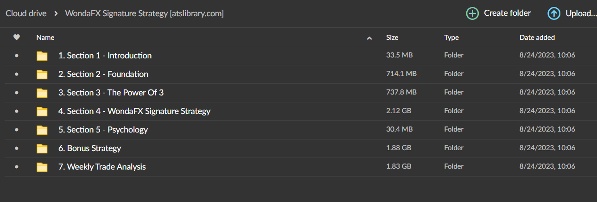The width and height of the screenshot is (597, 202).
Task: Click the Section 2 - Foundation folder icon
Action: click(x=42, y=75)
